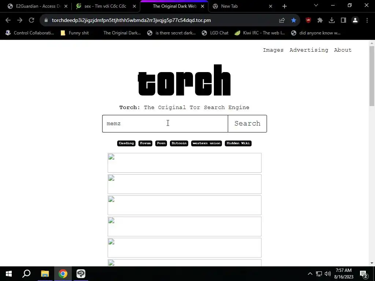Click the Search button
The height and width of the screenshot is (281, 375).
pyautogui.click(x=247, y=124)
